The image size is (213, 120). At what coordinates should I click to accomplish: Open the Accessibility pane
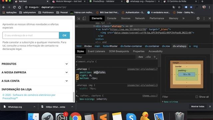point(155,51)
